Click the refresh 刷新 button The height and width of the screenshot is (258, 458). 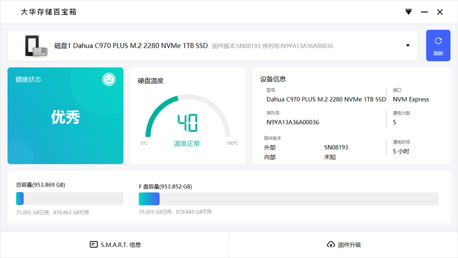[438, 45]
